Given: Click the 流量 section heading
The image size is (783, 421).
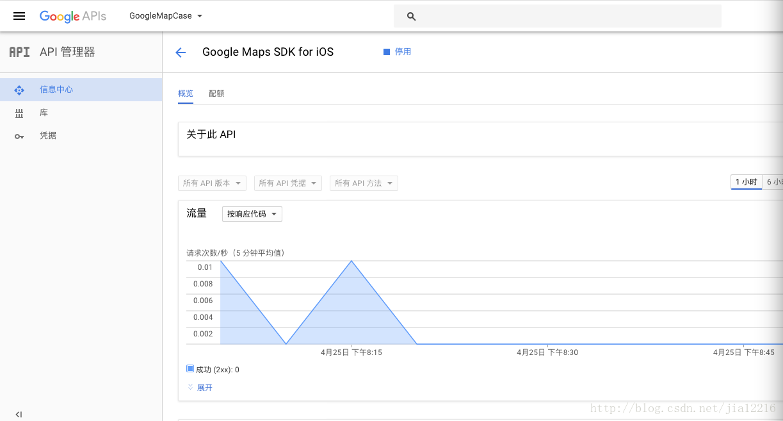Looking at the screenshot, I should [x=197, y=213].
